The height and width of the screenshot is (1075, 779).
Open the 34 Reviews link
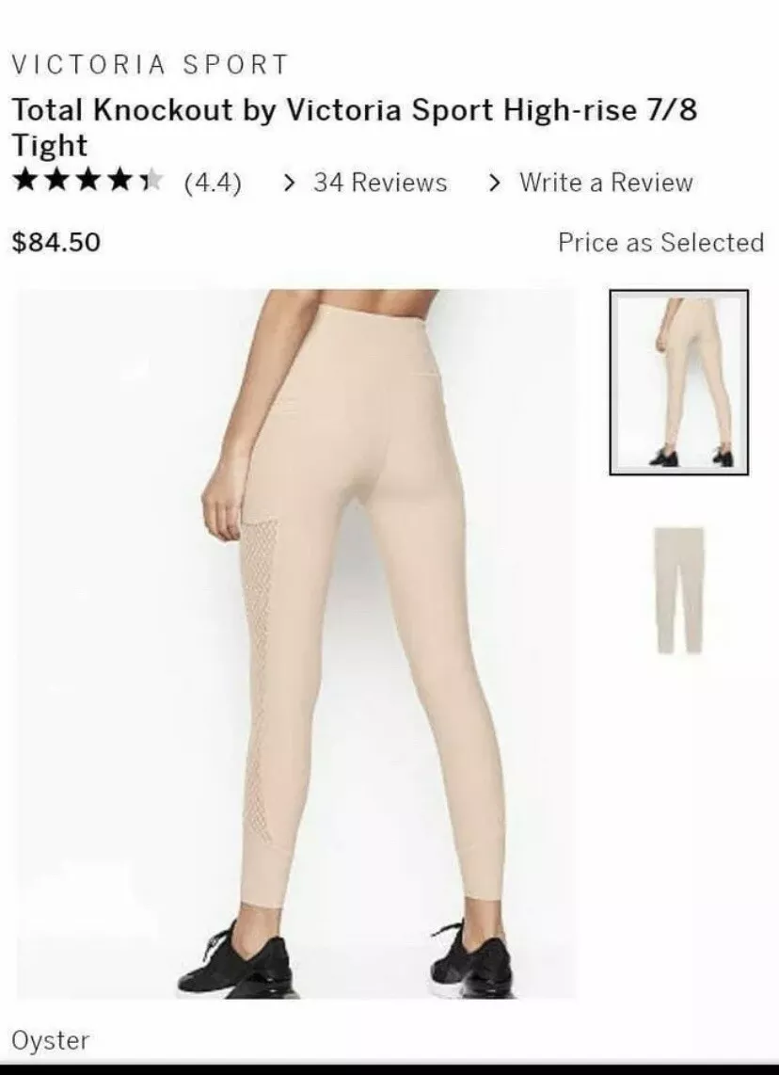pos(380,183)
